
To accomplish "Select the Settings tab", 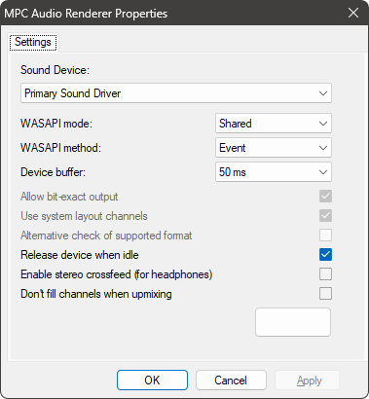I will click(33, 42).
